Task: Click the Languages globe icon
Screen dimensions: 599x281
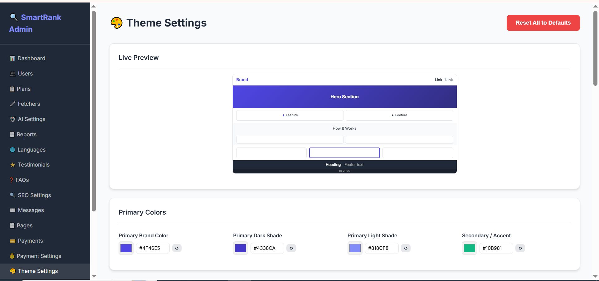Action: point(12,150)
